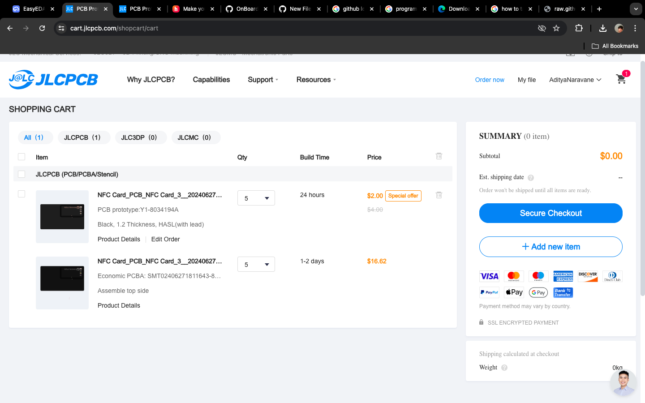Open Product Details for PCB prototype
Viewport: 645px width, 403px height.
click(119, 239)
